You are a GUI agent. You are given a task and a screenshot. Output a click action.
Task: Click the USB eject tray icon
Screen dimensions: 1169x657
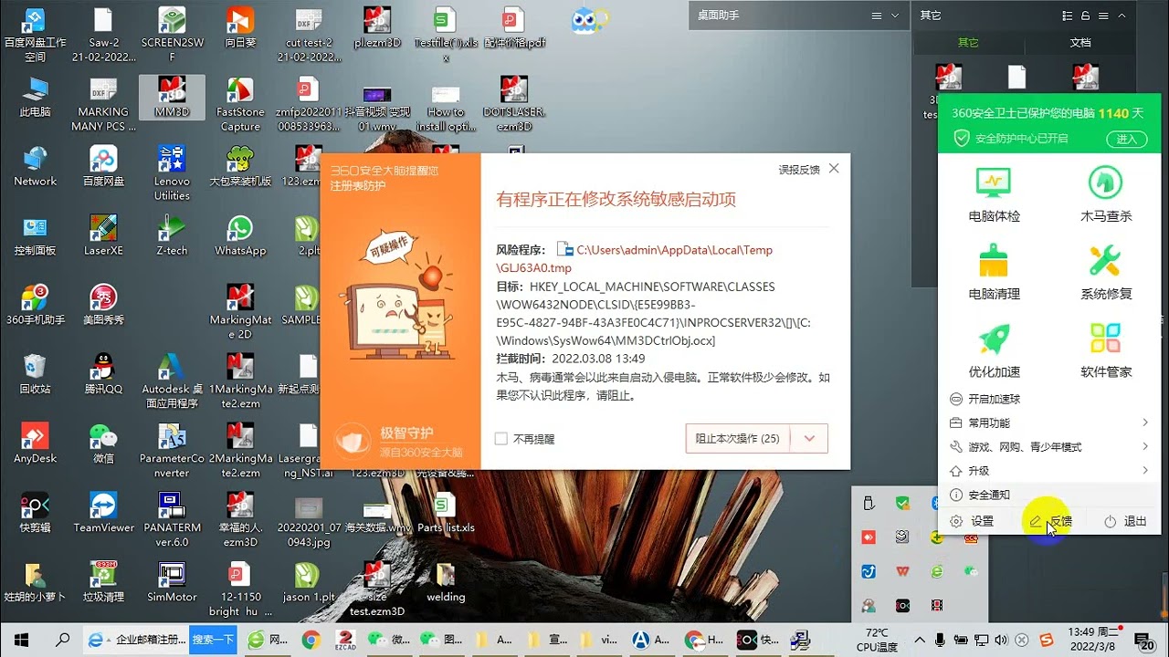(x=869, y=503)
